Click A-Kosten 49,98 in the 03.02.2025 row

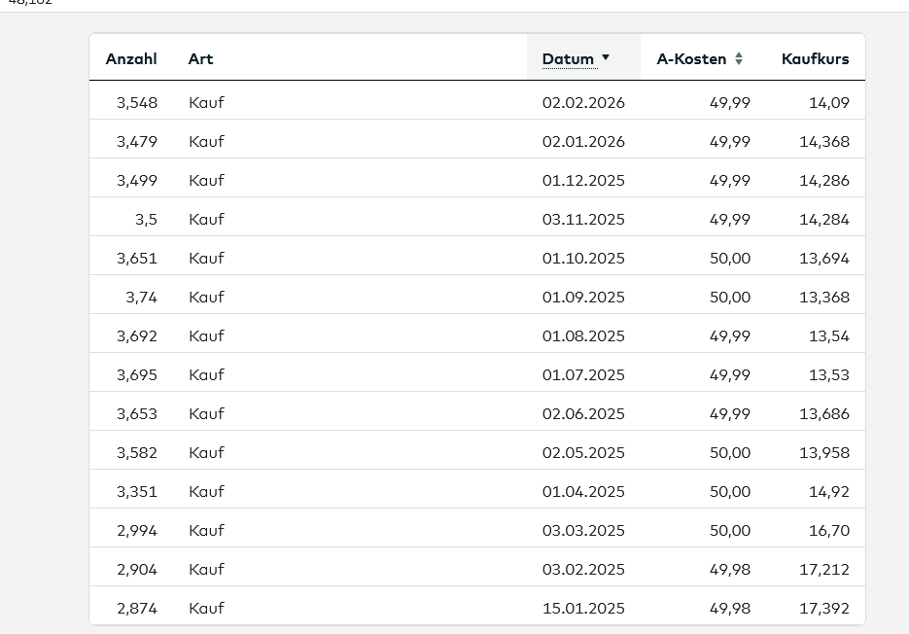[730, 569]
